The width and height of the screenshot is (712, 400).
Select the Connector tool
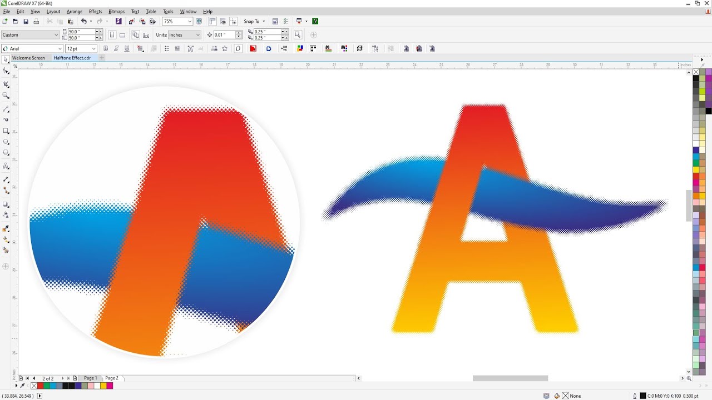6,190
